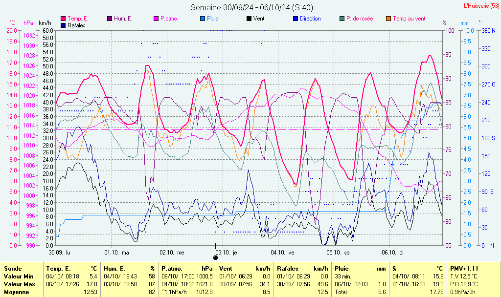This screenshot has height=297, width=501.
Task: Click the 05.10. sa date label
Action: click(338, 253)
